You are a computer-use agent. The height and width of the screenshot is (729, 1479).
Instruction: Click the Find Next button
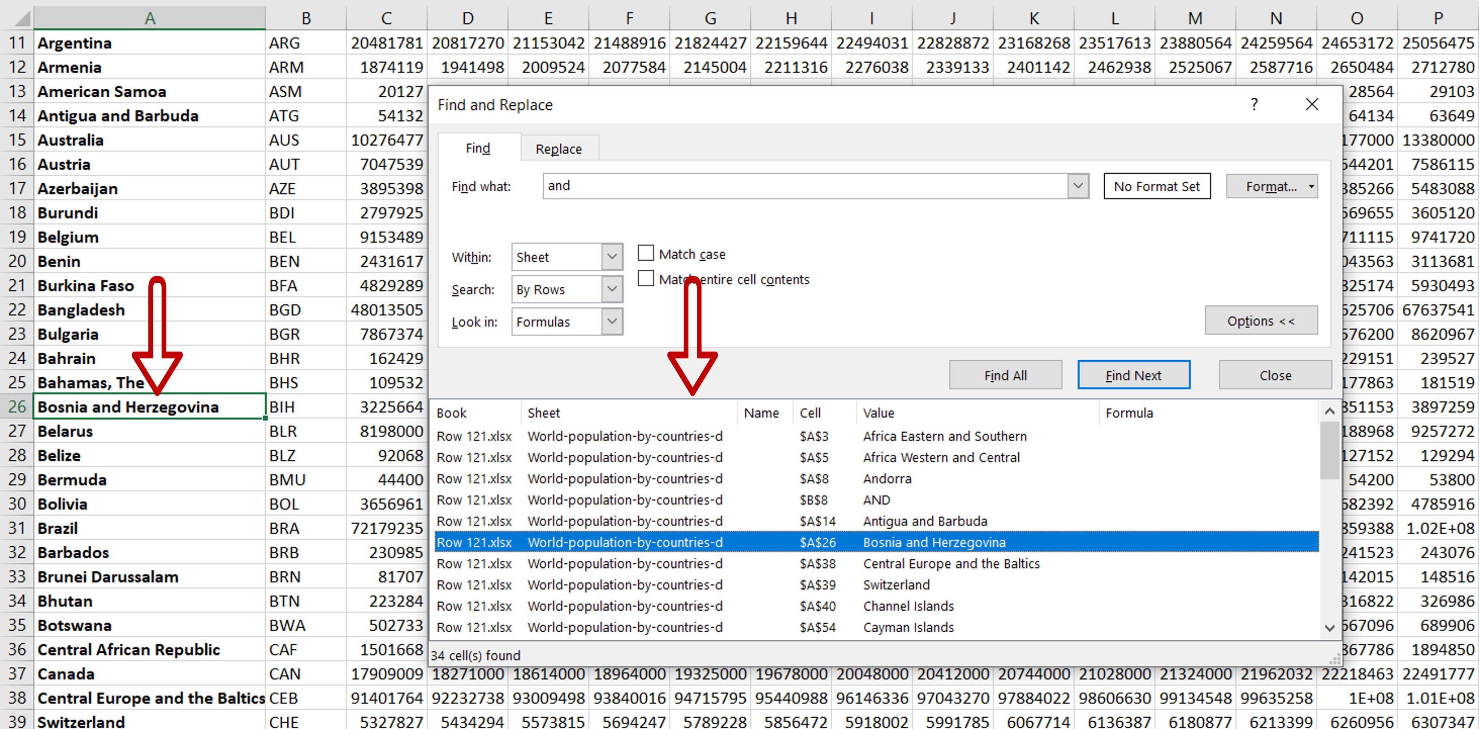pos(1133,375)
